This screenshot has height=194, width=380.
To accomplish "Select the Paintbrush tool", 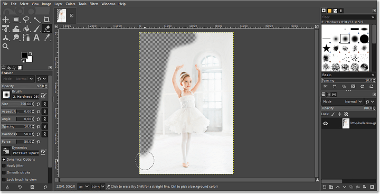I will [x=36, y=29].
